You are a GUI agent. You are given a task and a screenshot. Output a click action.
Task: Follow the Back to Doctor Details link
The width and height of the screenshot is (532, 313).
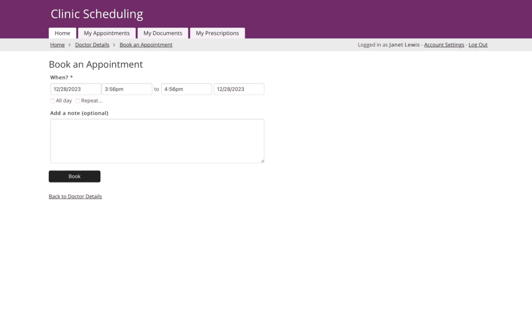tap(75, 197)
